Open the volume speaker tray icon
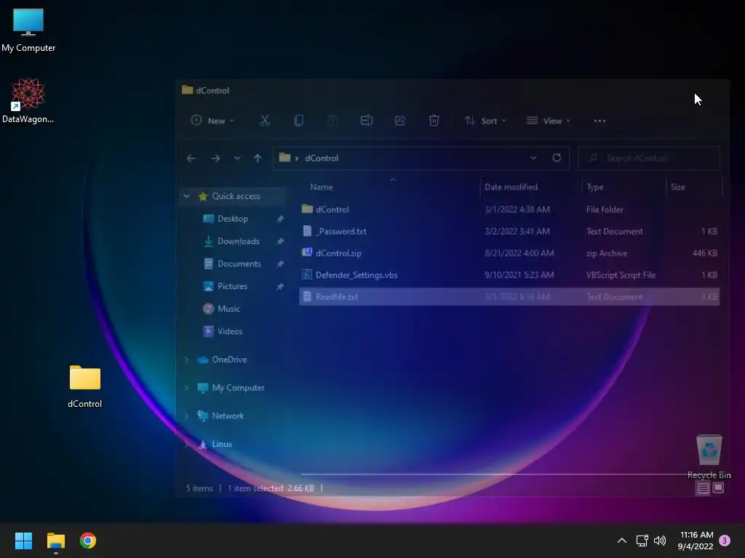The image size is (745, 558). tap(660, 541)
